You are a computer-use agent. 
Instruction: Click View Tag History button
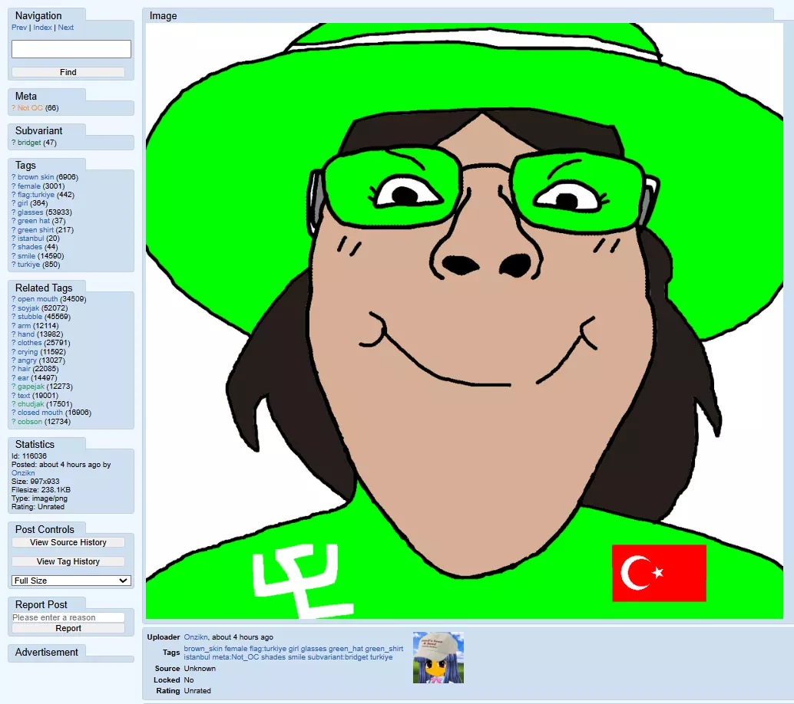tap(68, 561)
